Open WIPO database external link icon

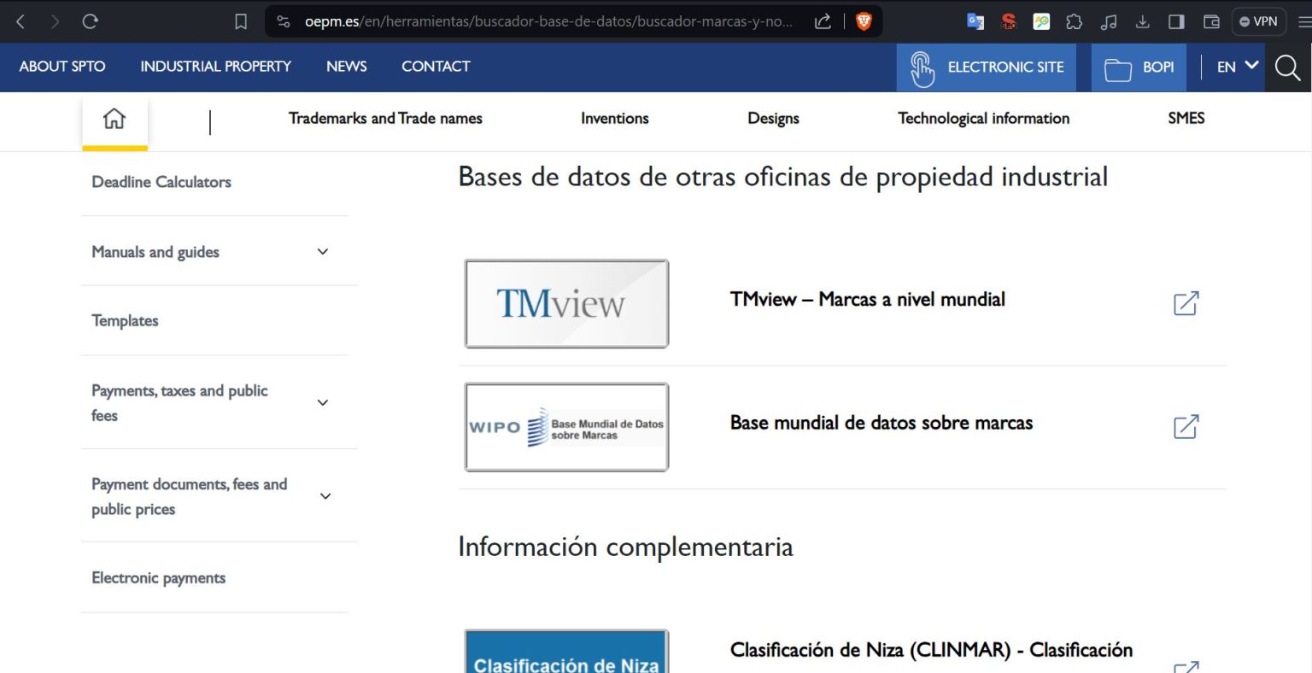pyautogui.click(x=1186, y=426)
